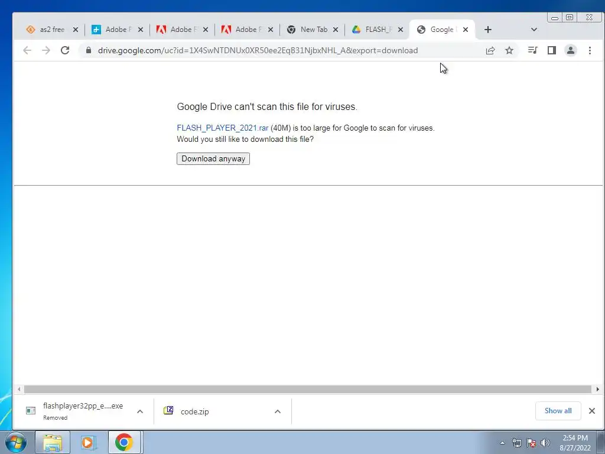Close the active Google tab

[466, 30]
